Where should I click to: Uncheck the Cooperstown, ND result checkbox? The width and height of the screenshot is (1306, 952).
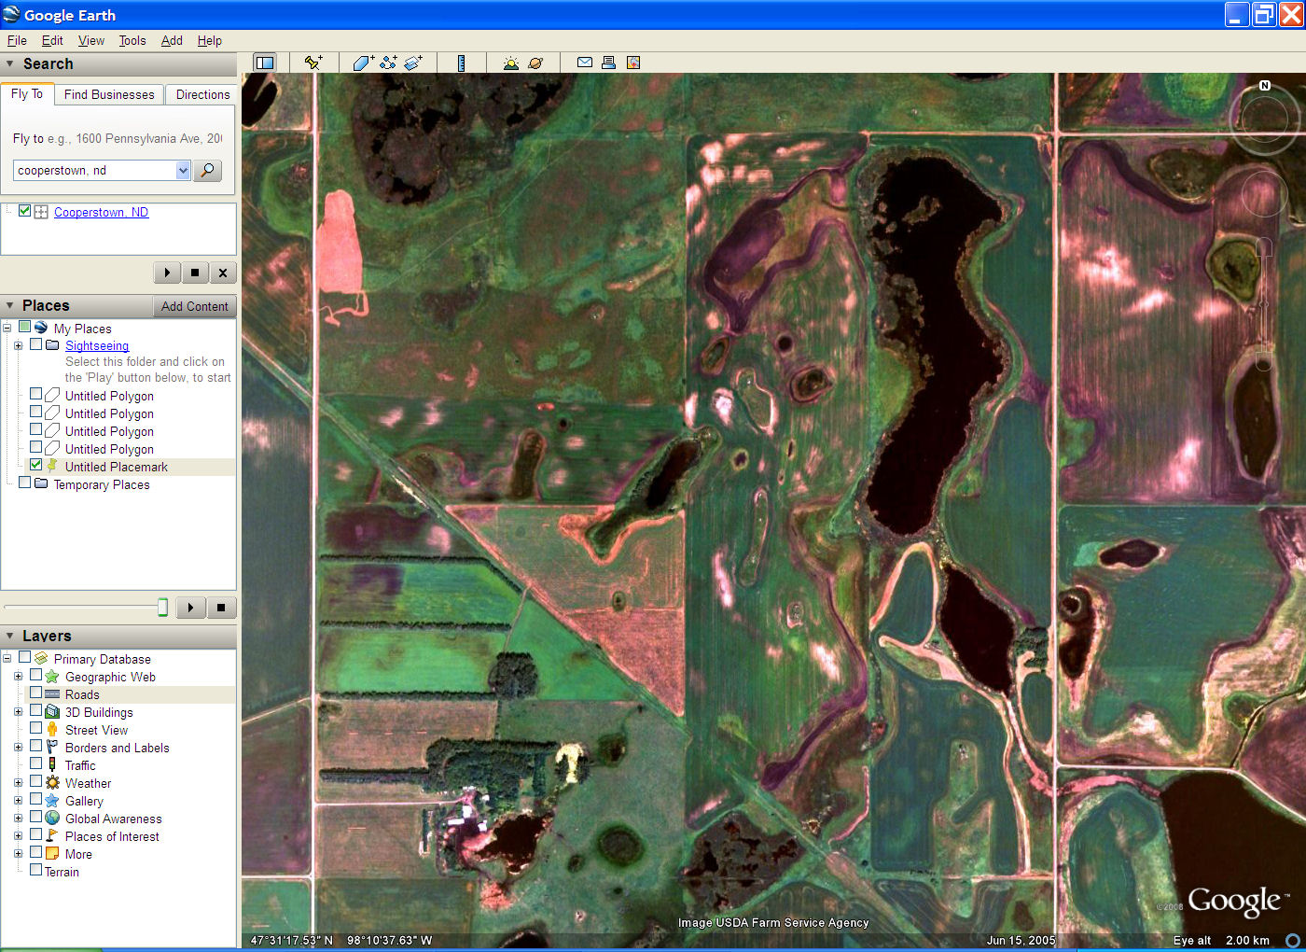[x=24, y=211]
